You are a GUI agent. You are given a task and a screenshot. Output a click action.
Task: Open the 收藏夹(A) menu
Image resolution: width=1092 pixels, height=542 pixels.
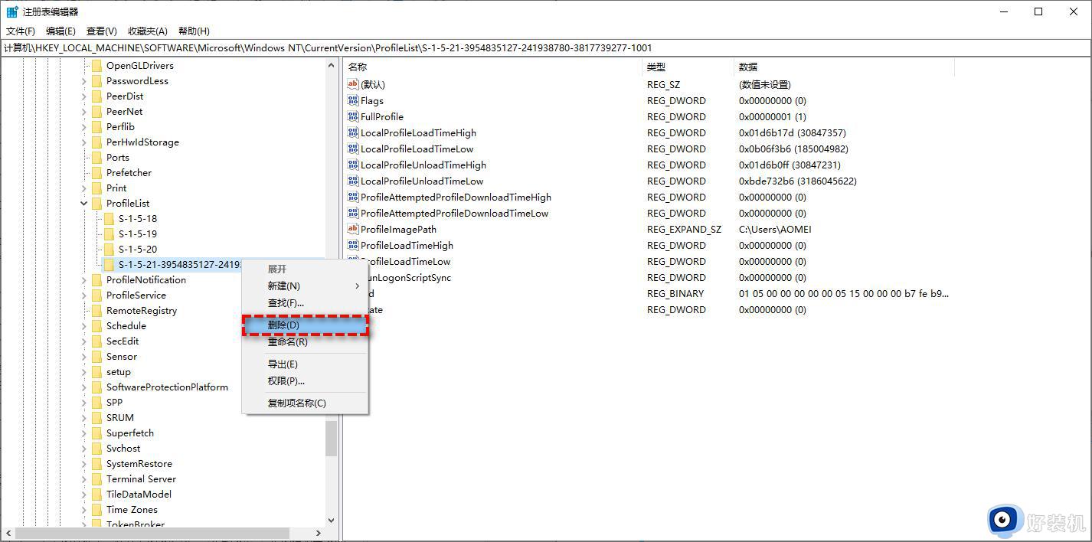click(148, 31)
